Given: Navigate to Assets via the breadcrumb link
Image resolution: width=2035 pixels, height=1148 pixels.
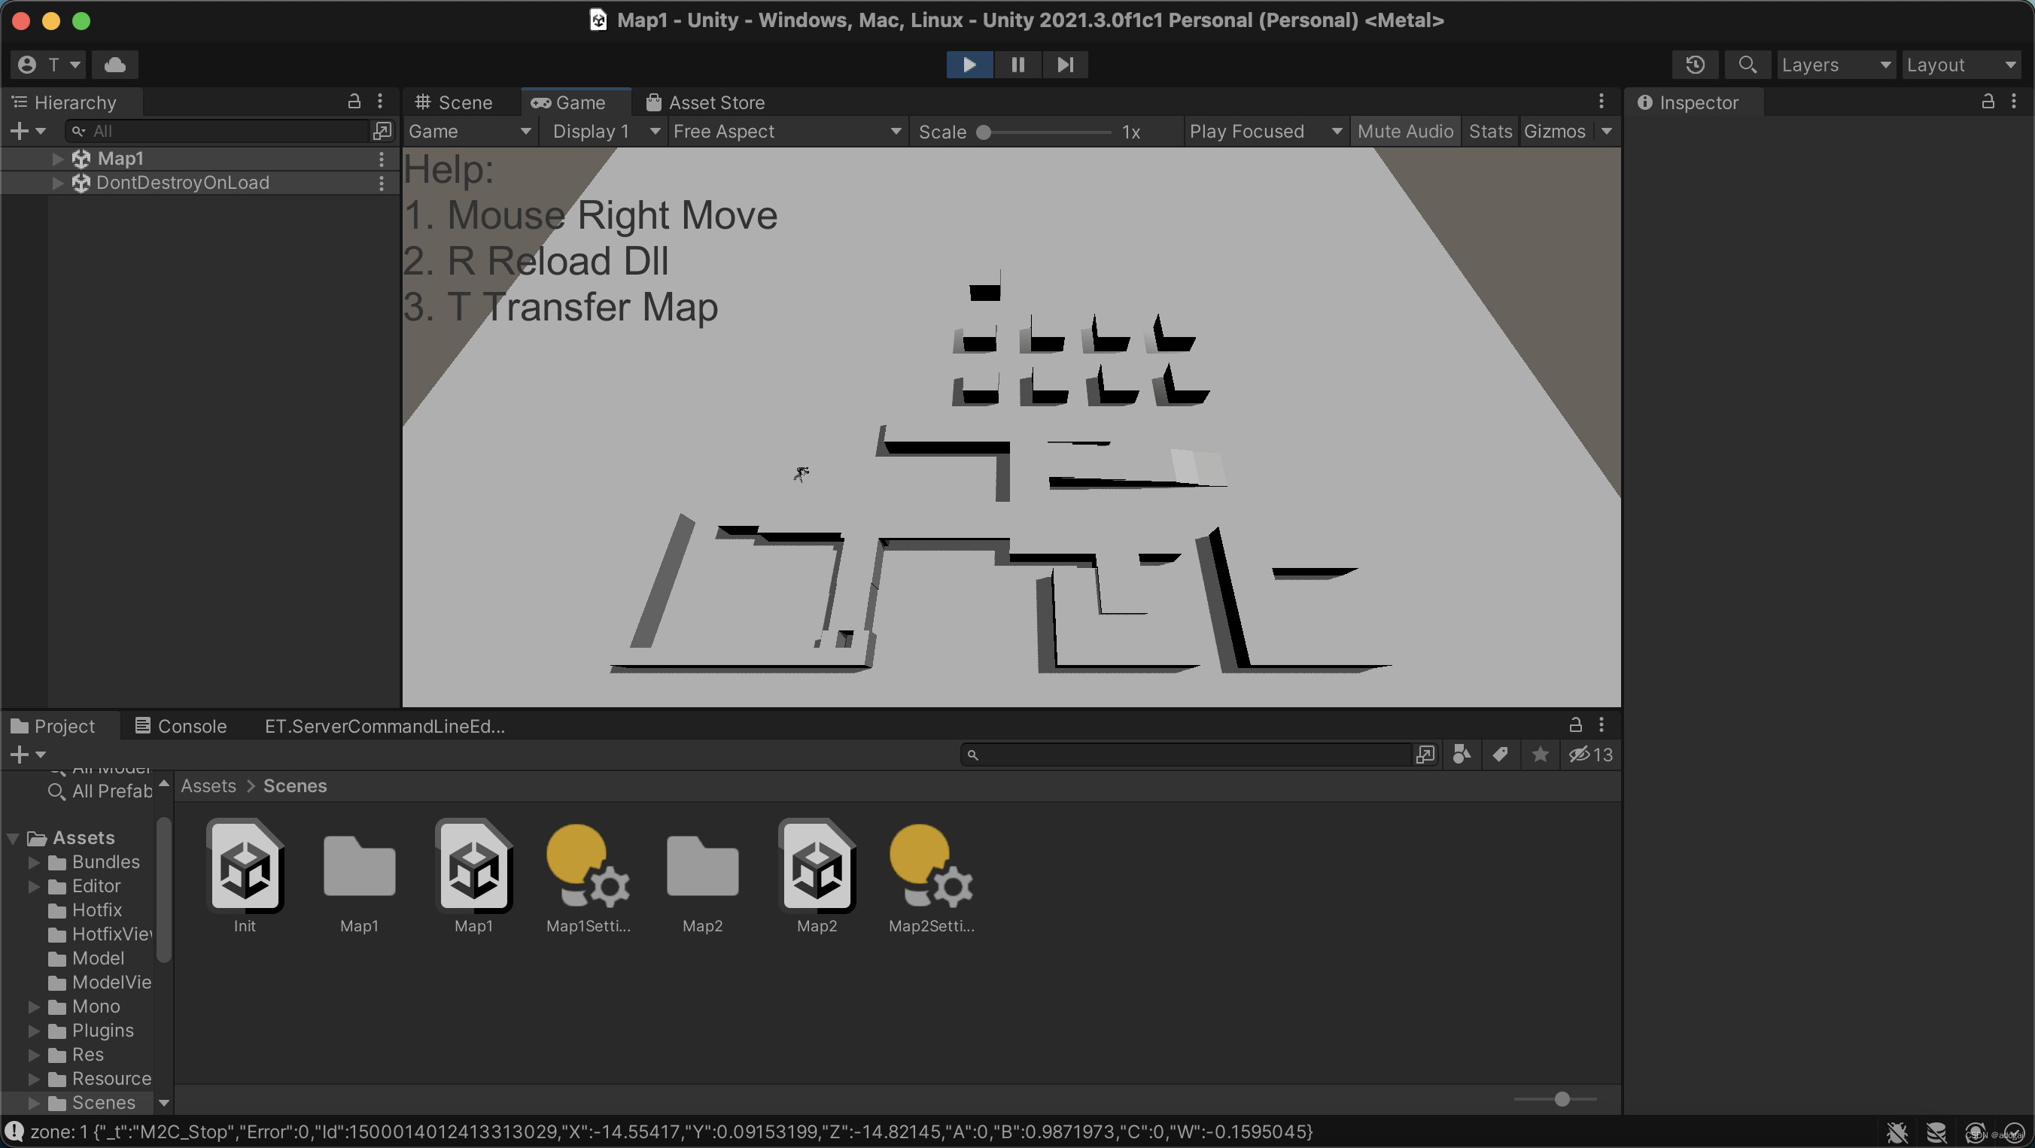Looking at the screenshot, I should [206, 785].
